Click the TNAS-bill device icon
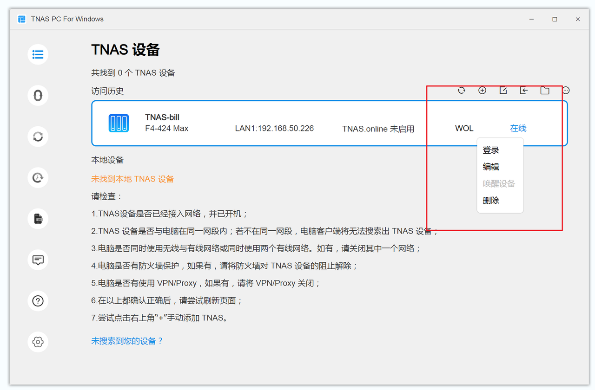The width and height of the screenshot is (595, 390). click(119, 123)
